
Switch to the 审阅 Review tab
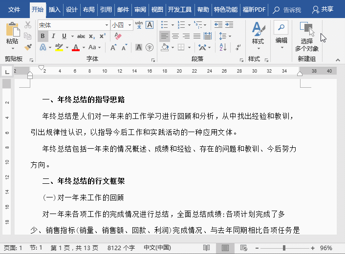coord(140,10)
